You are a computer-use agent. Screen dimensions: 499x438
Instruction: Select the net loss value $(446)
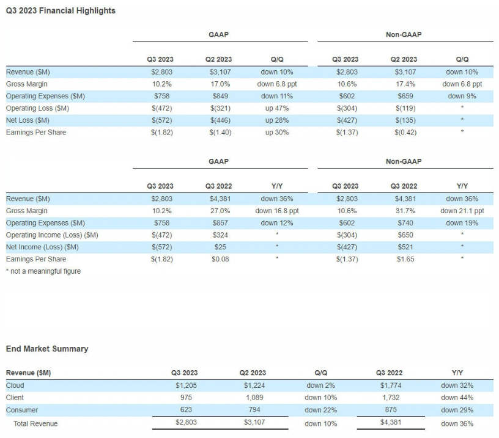click(220, 120)
